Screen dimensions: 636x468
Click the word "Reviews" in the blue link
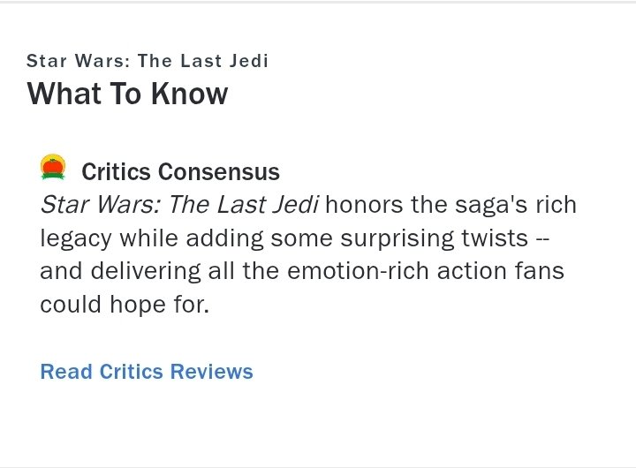211,372
